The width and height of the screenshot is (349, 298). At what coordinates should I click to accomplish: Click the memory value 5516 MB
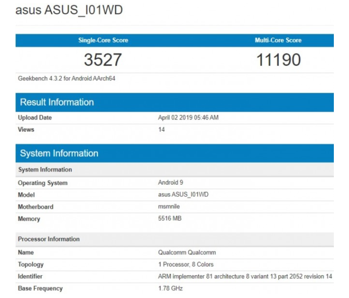[170, 218]
